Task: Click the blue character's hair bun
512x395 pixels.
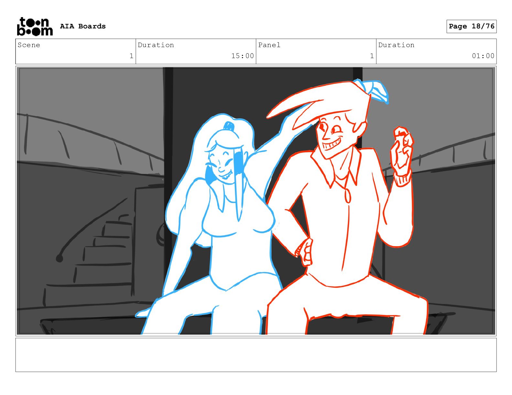Action: tap(229, 125)
